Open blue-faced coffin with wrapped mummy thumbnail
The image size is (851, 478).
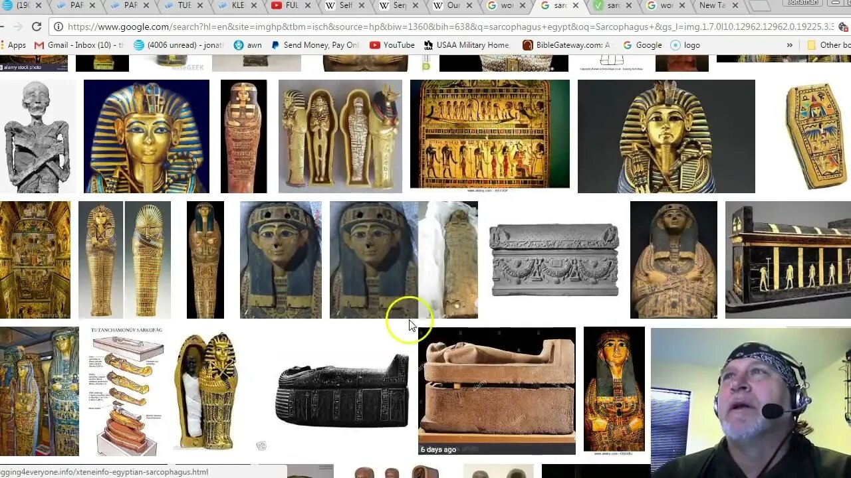[404, 260]
